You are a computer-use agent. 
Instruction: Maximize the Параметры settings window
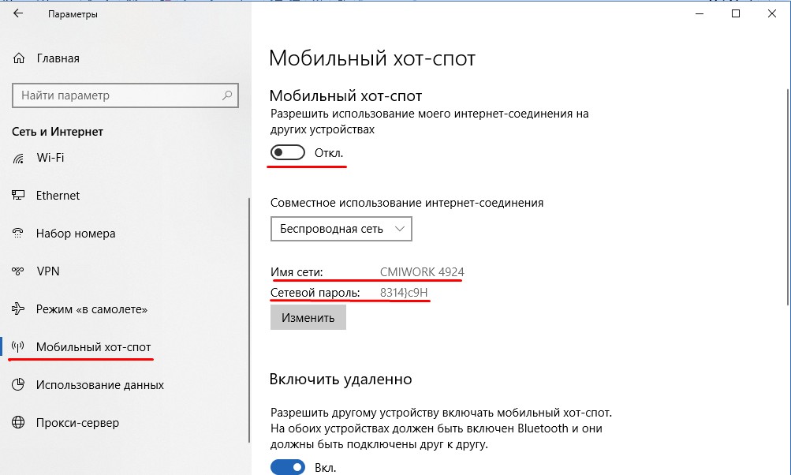pos(736,14)
